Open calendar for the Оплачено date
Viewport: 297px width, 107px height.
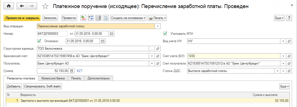pos(102,41)
